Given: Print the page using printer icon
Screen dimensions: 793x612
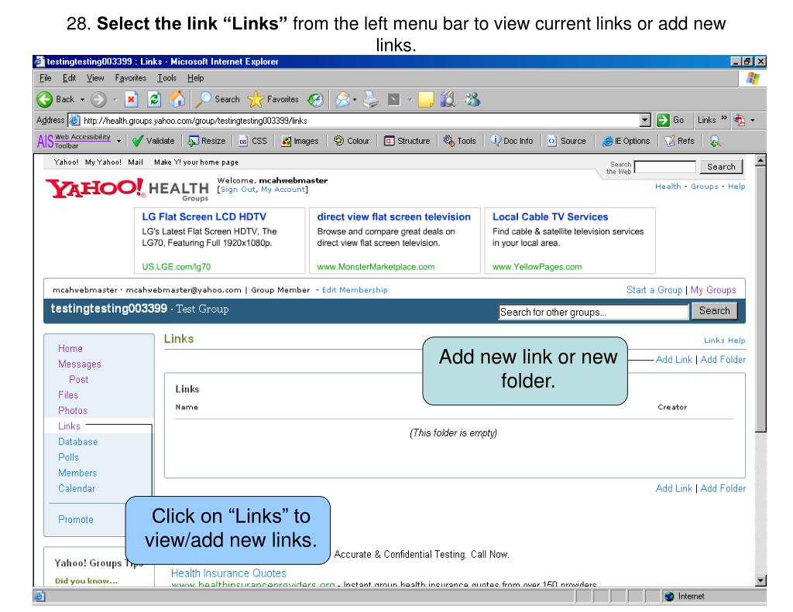Looking at the screenshot, I should [371, 99].
